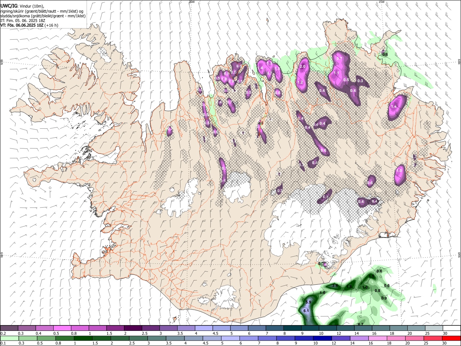Click the snow legend swatch between 14 and 16

[x=364, y=328]
